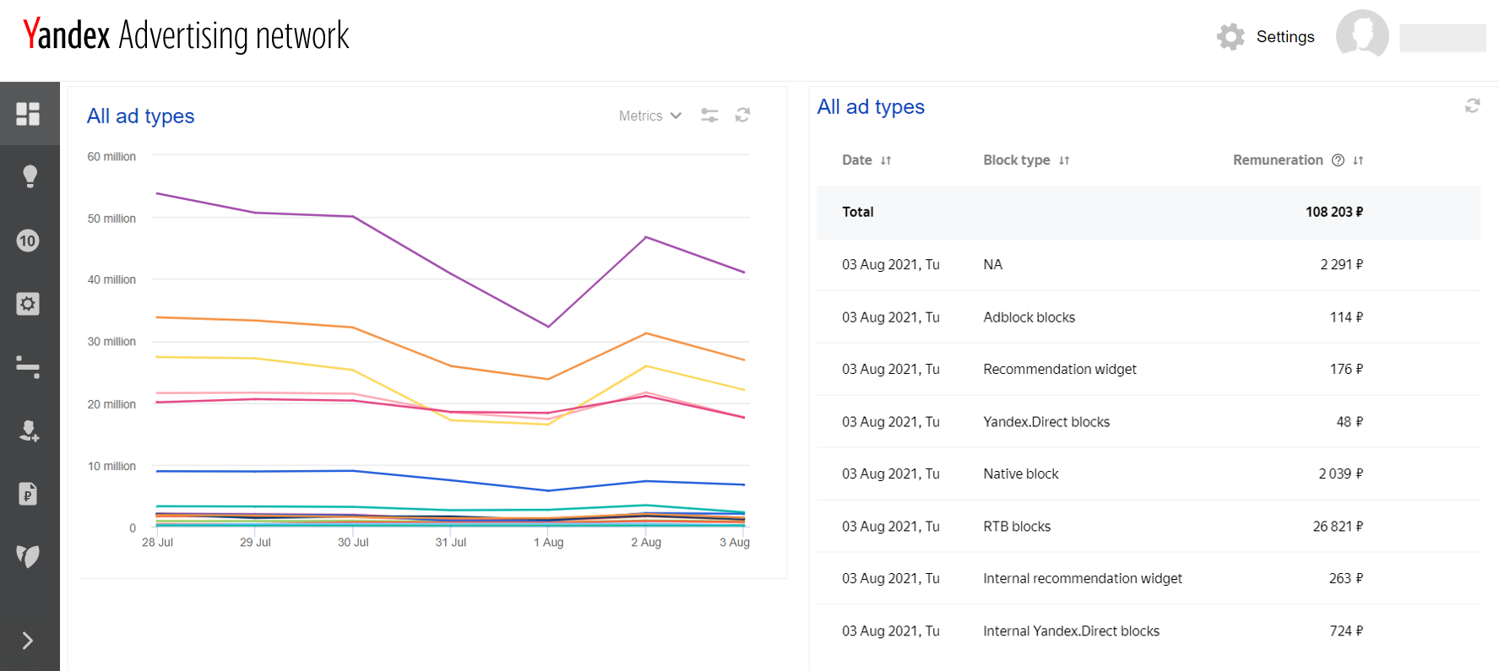Image resolution: width=1499 pixels, height=671 pixels.
Task: Click the 48 ₽ remuneration value
Action: 1350,422
